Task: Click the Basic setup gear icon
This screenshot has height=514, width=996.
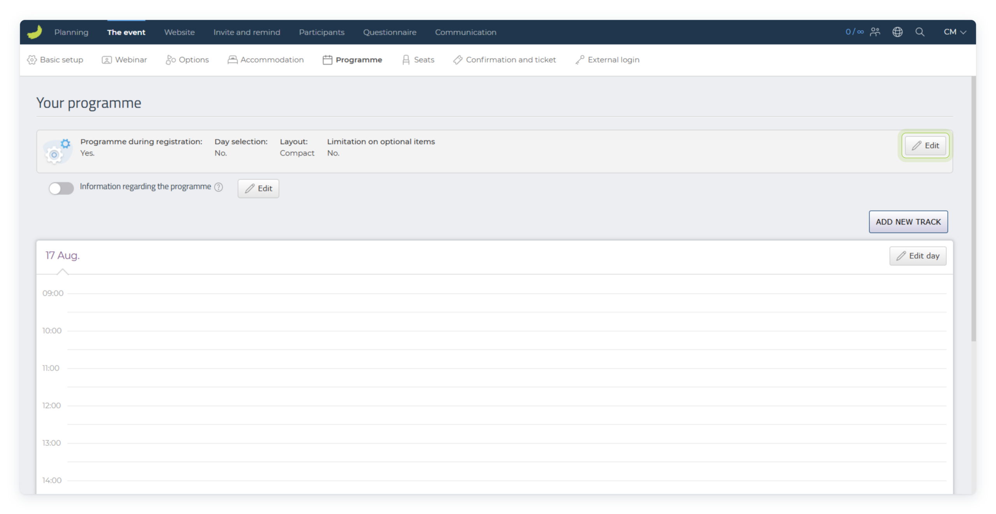Action: click(32, 60)
